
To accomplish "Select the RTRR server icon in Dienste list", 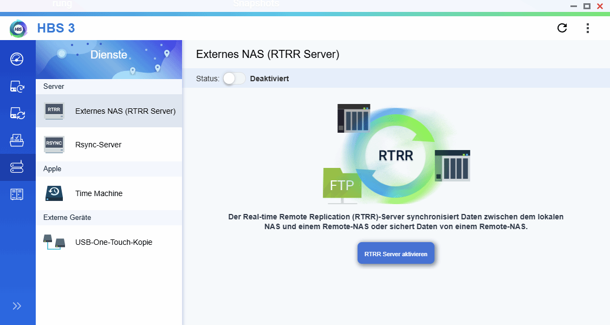I will pos(54,110).
